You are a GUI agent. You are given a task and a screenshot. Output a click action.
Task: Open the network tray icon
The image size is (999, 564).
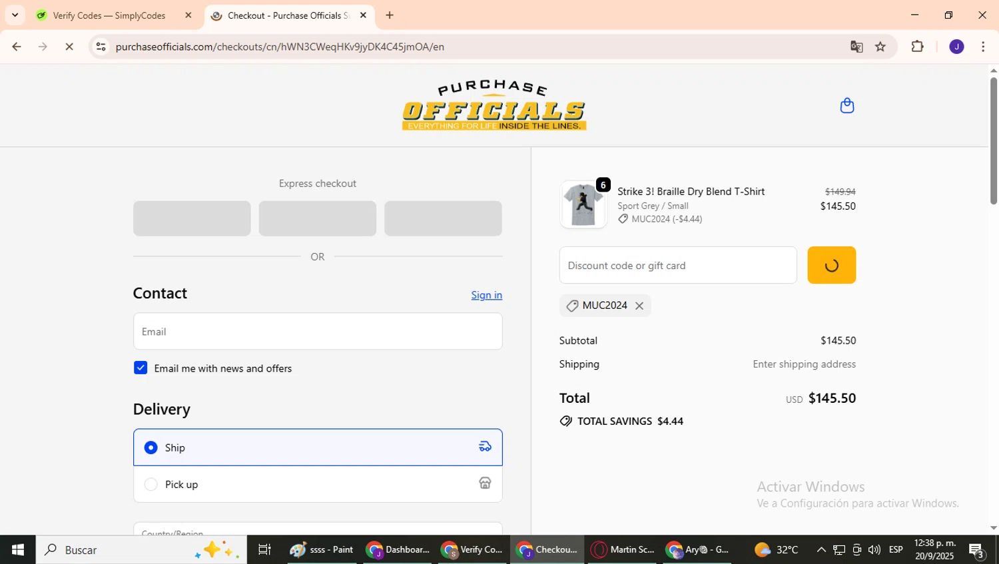coord(839,549)
